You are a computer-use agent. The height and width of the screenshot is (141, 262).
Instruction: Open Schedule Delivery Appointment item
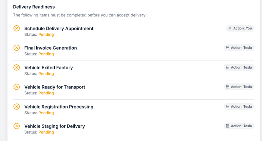(x=59, y=29)
